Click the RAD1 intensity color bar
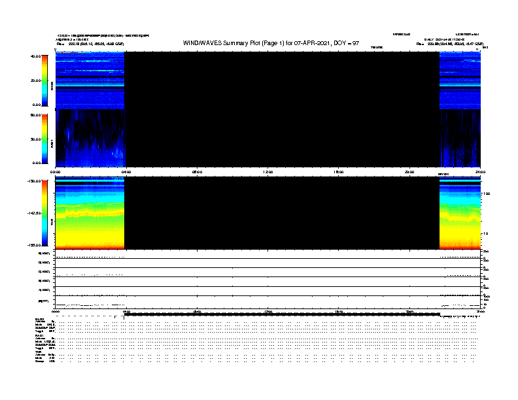Screen dimensions: 518x400 pyautogui.click(x=44, y=139)
